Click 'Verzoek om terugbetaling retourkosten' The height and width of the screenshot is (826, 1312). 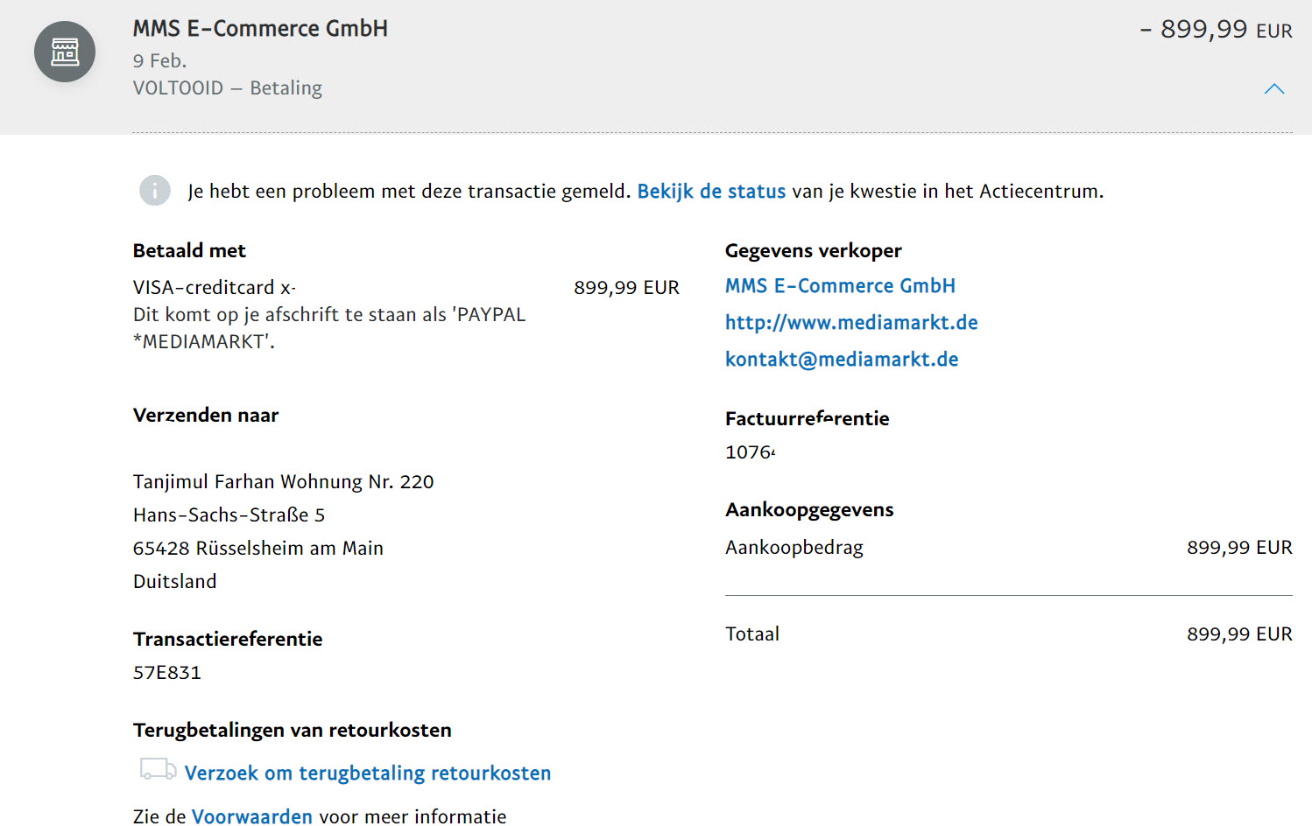coord(368,773)
